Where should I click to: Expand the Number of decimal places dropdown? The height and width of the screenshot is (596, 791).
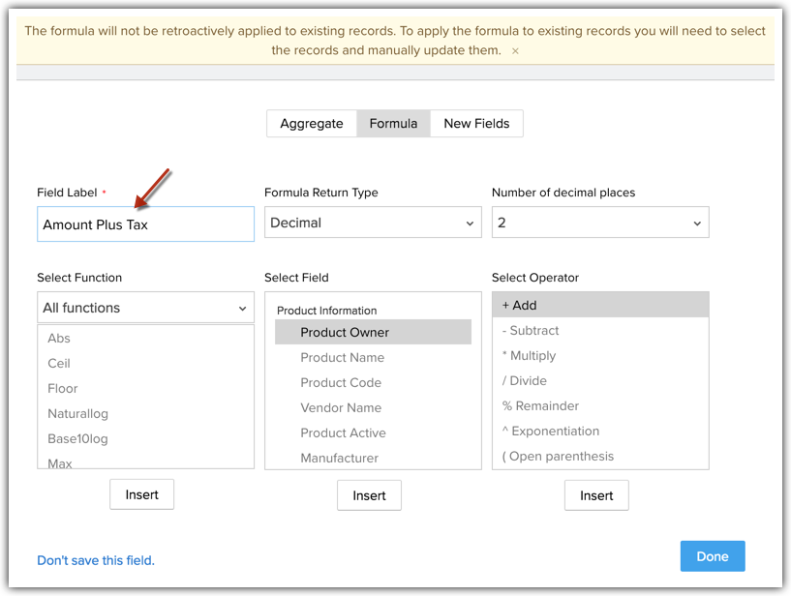(x=599, y=223)
